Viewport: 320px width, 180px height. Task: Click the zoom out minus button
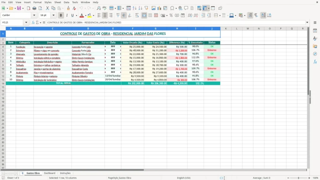point(288,178)
